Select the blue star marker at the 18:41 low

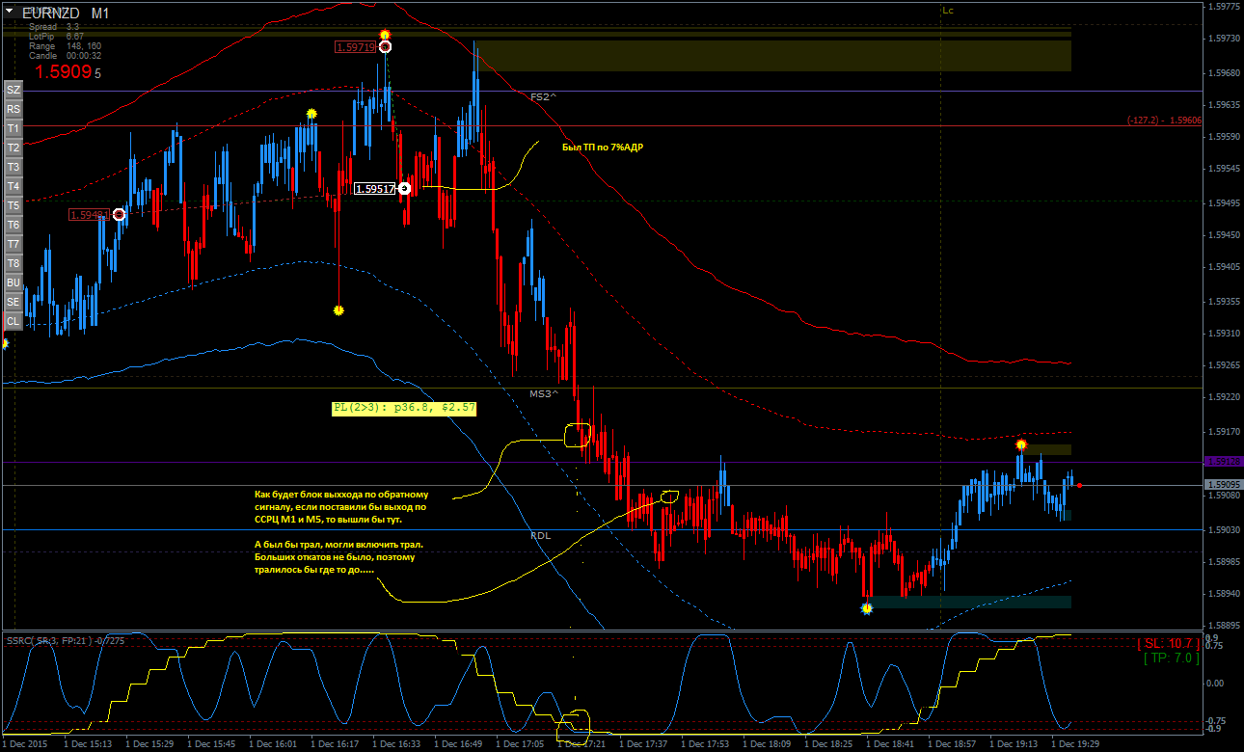coord(867,608)
